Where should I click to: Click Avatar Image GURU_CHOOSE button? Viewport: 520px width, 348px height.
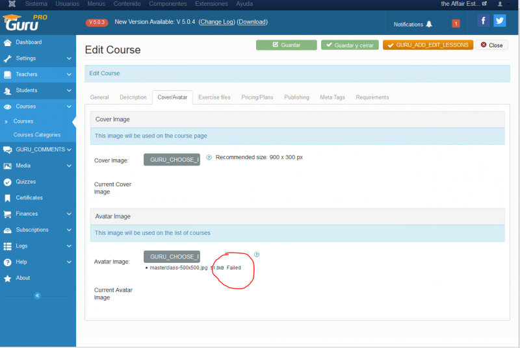point(172,256)
